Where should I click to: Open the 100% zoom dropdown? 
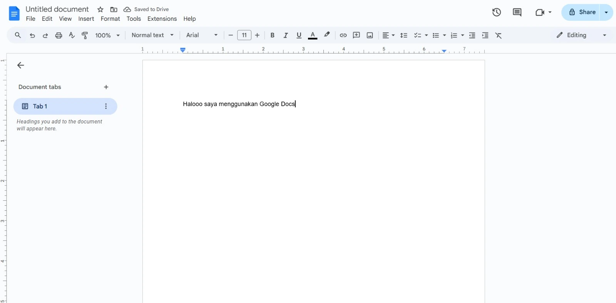(x=107, y=35)
